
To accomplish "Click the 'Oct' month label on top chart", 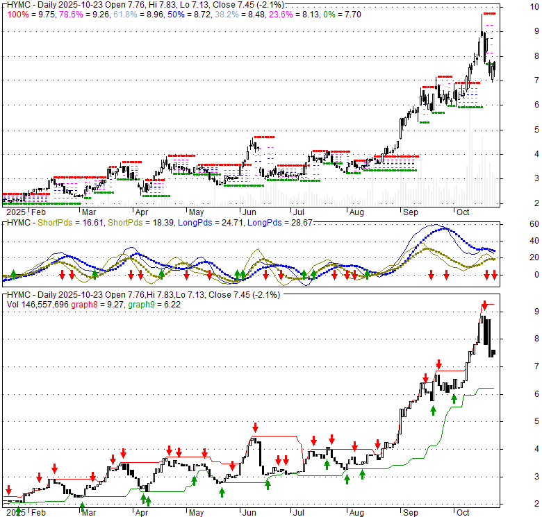I will 463,212.
